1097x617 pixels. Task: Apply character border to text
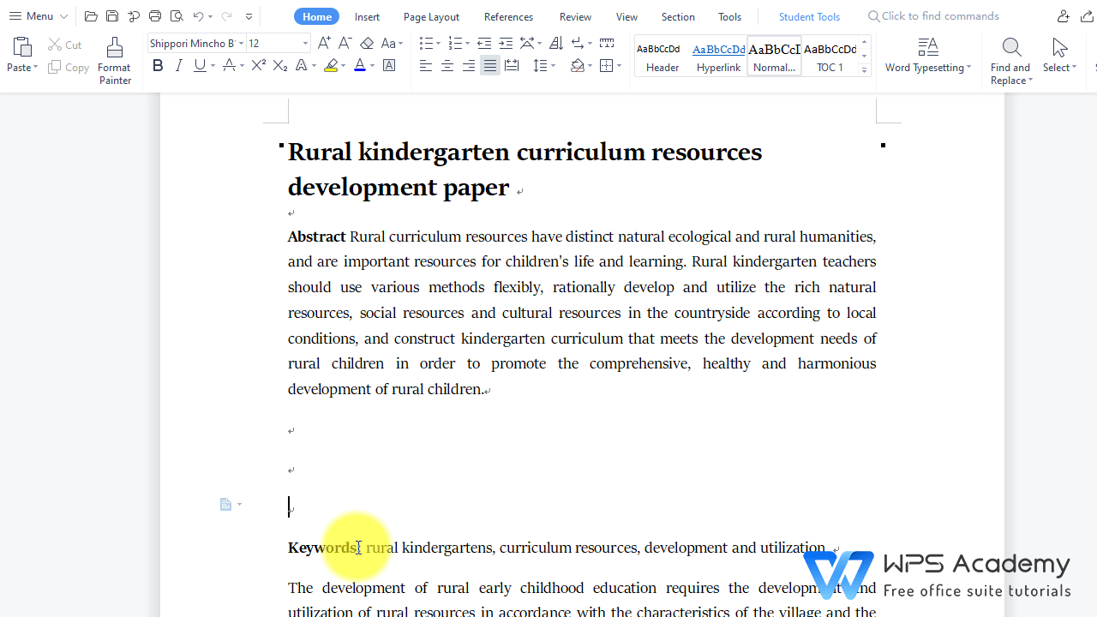[x=389, y=66]
